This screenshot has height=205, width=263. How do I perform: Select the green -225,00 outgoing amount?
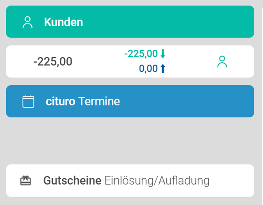141,54
